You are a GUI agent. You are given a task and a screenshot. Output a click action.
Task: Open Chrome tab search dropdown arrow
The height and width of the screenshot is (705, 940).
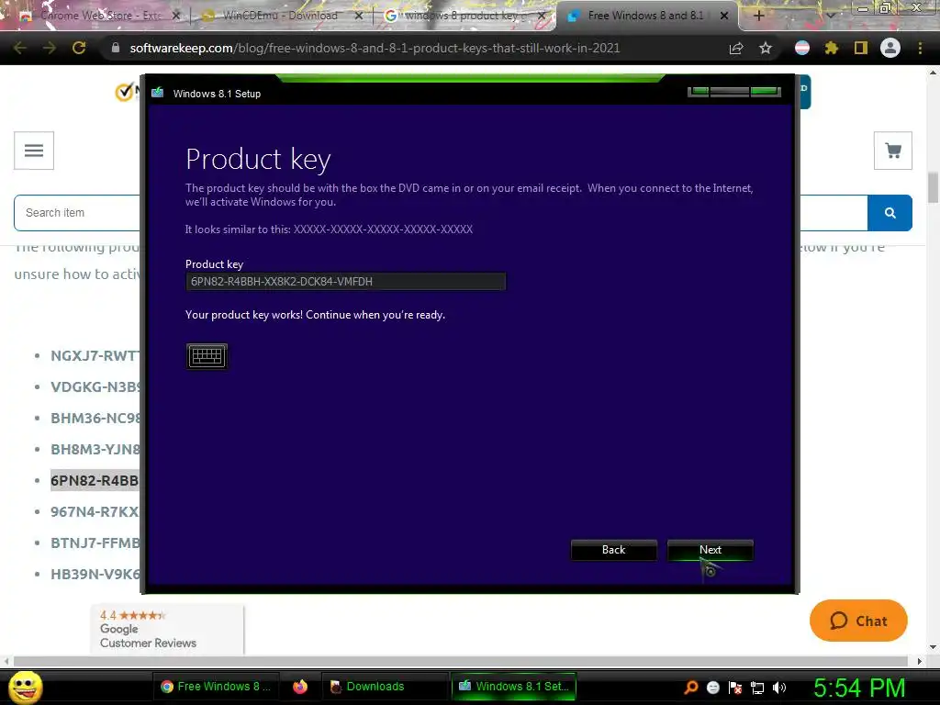pos(830,16)
